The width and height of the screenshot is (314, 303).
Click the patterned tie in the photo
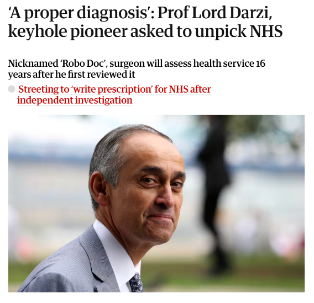[x=136, y=283]
